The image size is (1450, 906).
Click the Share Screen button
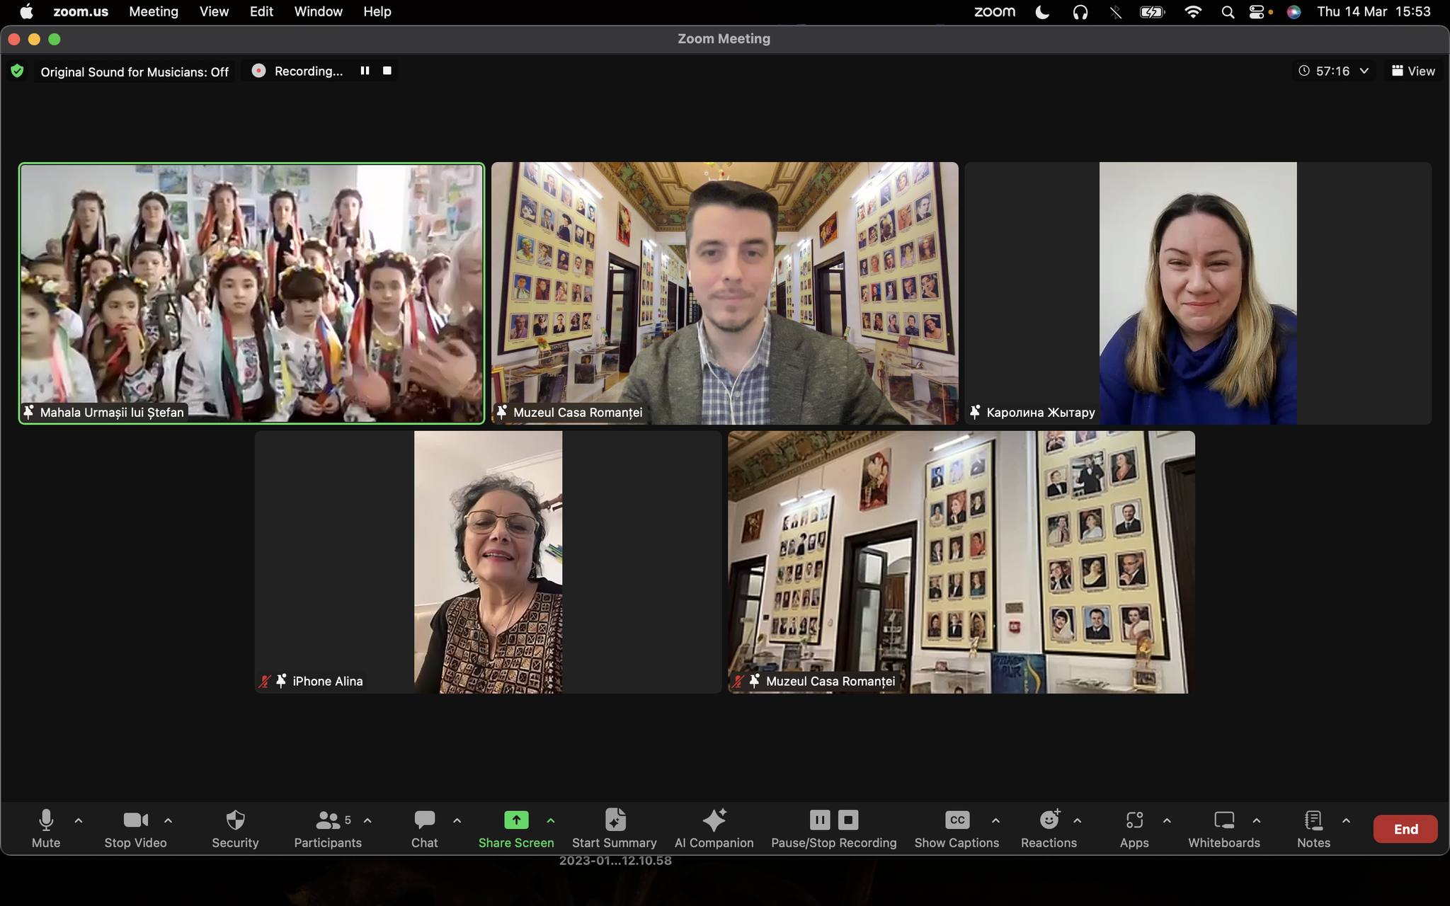(x=516, y=820)
